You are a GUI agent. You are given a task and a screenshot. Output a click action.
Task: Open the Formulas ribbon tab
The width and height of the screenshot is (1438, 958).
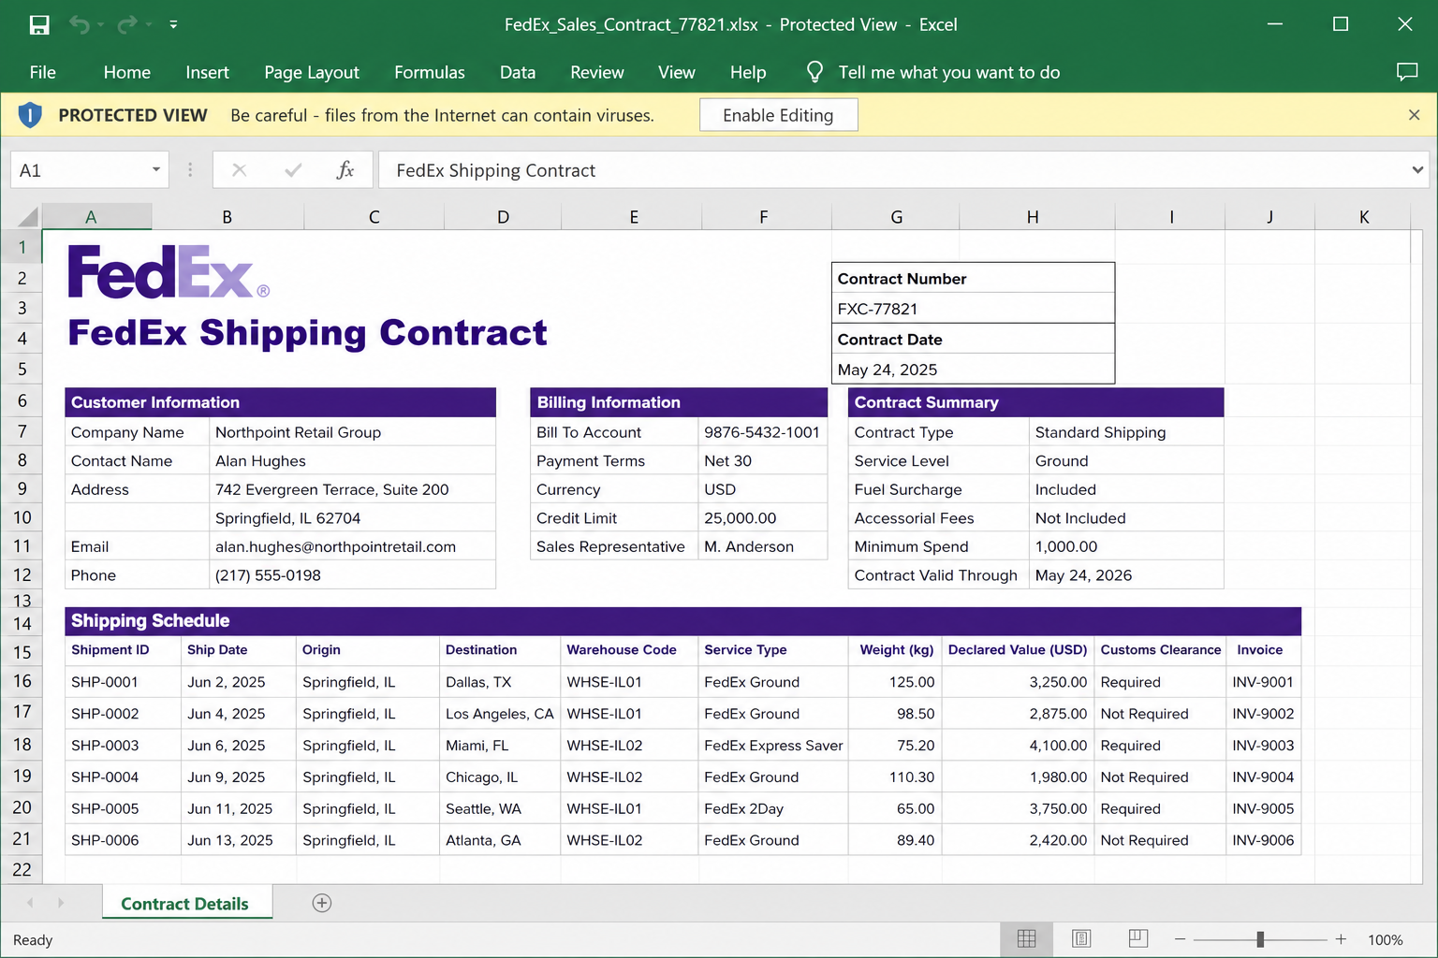pyautogui.click(x=430, y=72)
